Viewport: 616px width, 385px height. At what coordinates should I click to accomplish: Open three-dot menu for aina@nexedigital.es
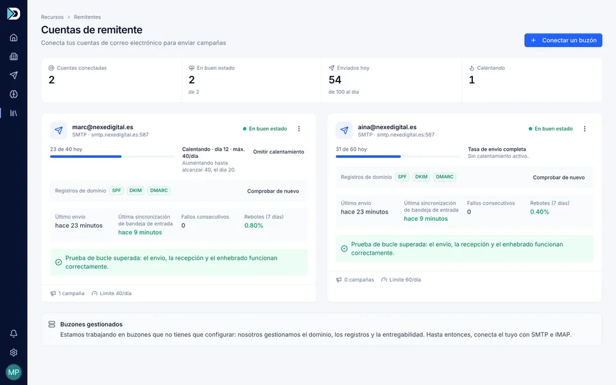[x=585, y=129]
